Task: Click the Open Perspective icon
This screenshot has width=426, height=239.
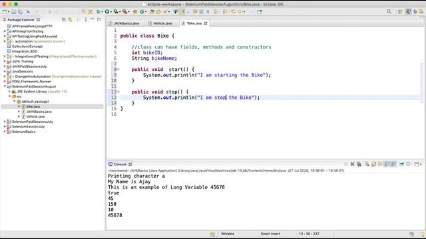Action: (400, 12)
